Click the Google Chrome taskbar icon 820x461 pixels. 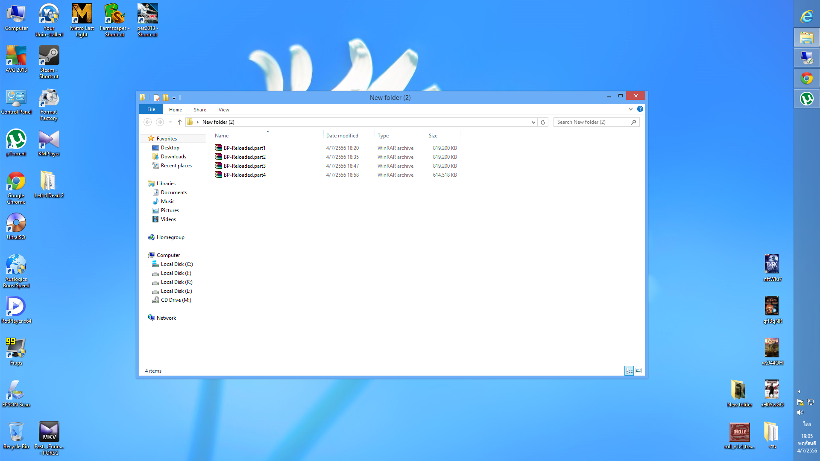click(x=806, y=79)
